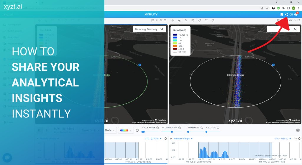Click the dark blue legend color swatch

175,35
